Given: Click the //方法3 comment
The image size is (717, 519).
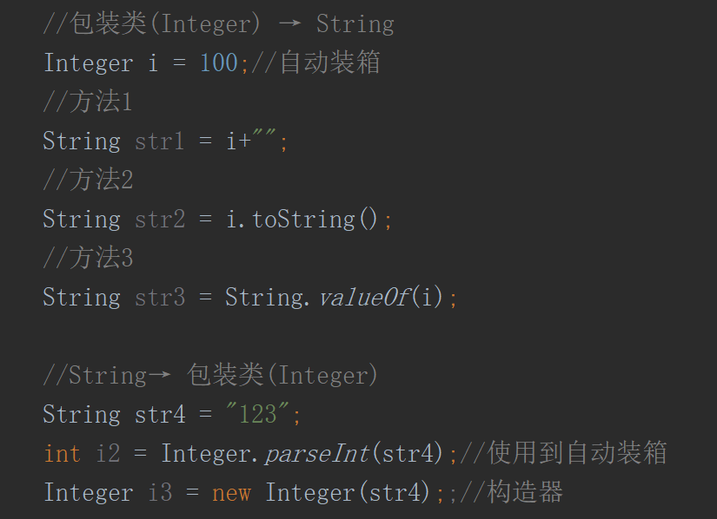Looking at the screenshot, I should 88,258.
